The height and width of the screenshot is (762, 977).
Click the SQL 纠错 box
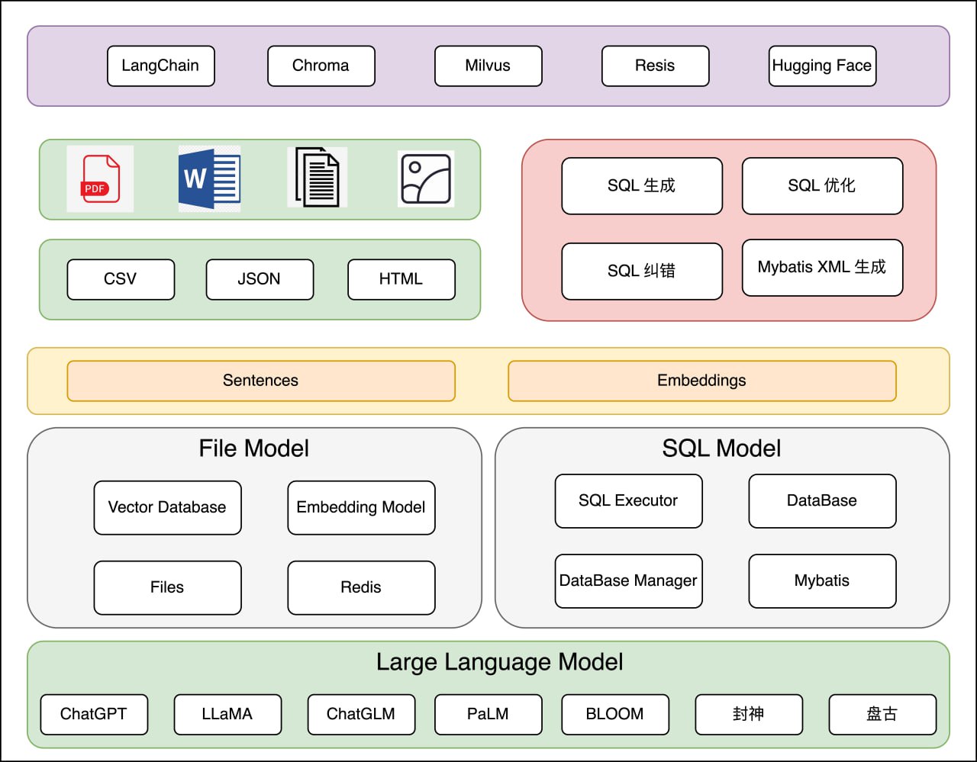pyautogui.click(x=642, y=271)
